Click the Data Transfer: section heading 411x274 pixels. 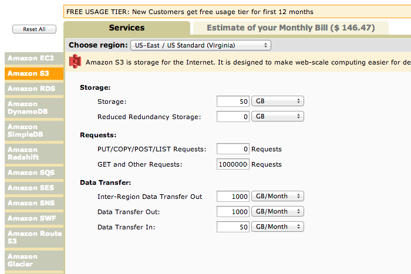[x=105, y=182]
